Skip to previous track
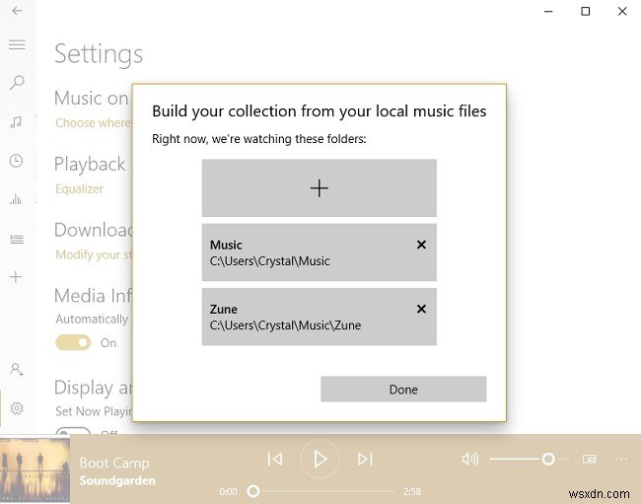Viewport: 641px width, 504px height. coord(275,459)
